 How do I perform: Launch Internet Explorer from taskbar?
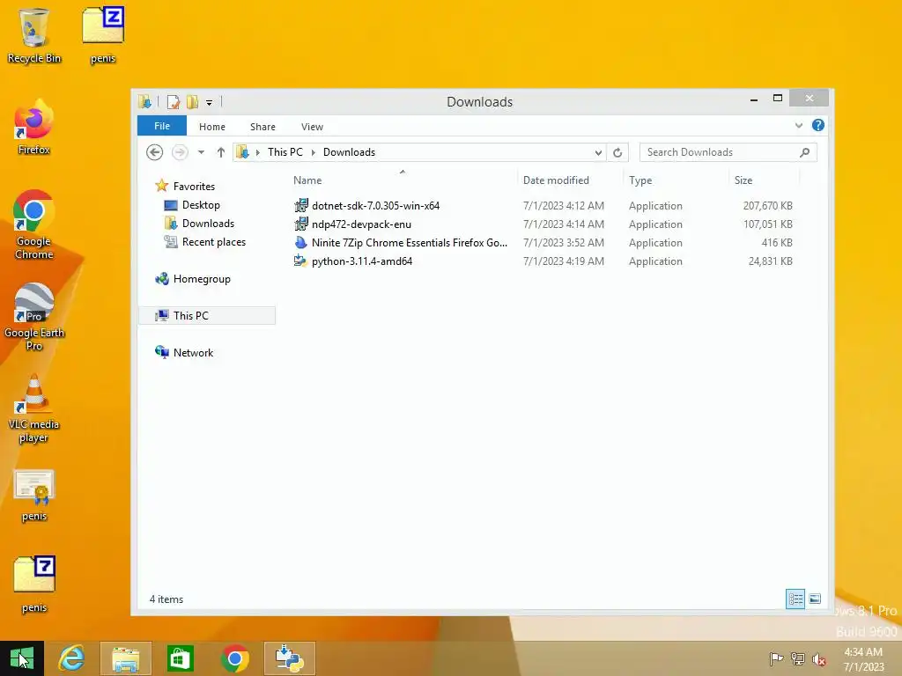click(72, 658)
